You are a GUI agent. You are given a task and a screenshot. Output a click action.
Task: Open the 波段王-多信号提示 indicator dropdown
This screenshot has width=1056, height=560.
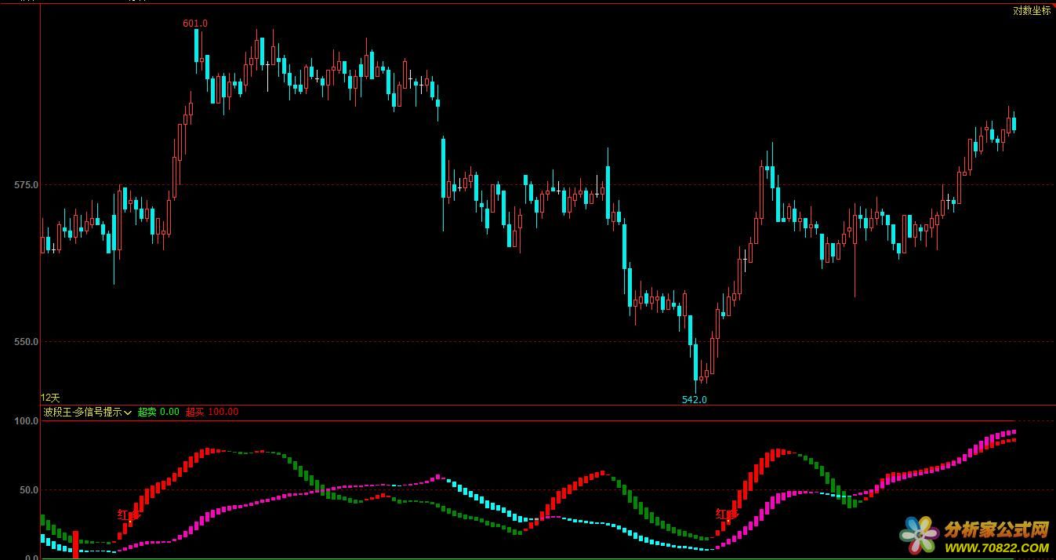87,412
